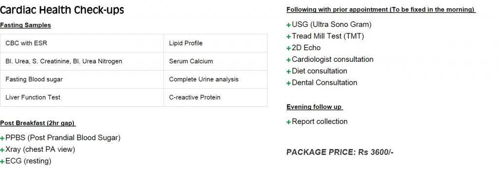The width and height of the screenshot is (499, 191).
Task: Select the Liver Function Test cell
Action: coord(82,97)
